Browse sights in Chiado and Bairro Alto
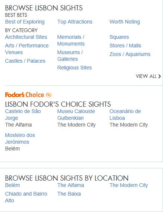The height and width of the screenshot is (212, 163). pos(26,197)
